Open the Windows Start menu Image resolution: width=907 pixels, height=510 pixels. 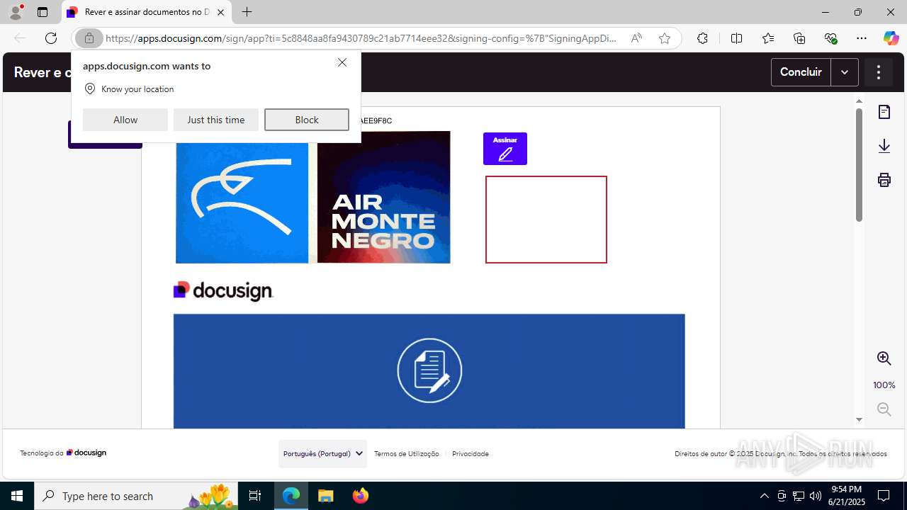point(17,496)
